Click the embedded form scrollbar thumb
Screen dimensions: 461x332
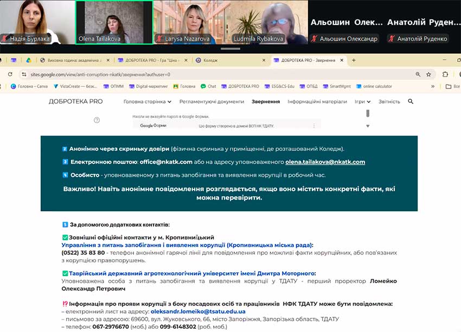click(368, 113)
